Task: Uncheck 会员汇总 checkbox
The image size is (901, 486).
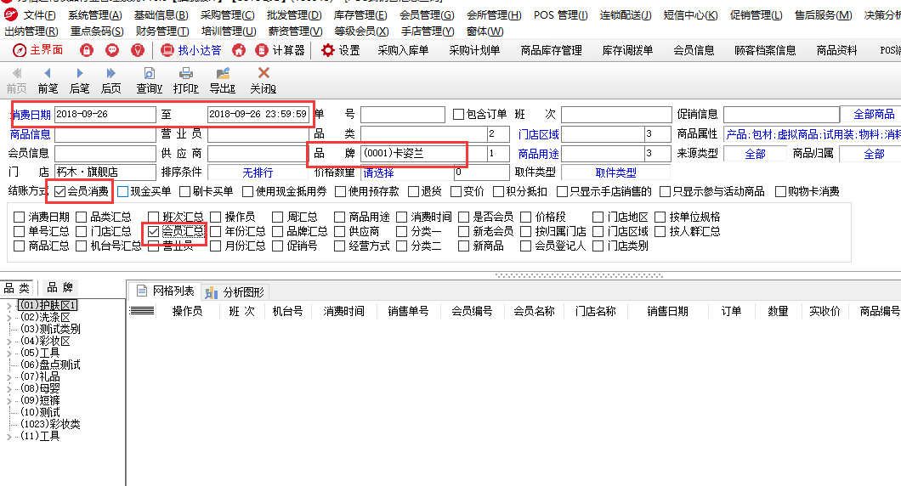Action: click(153, 231)
